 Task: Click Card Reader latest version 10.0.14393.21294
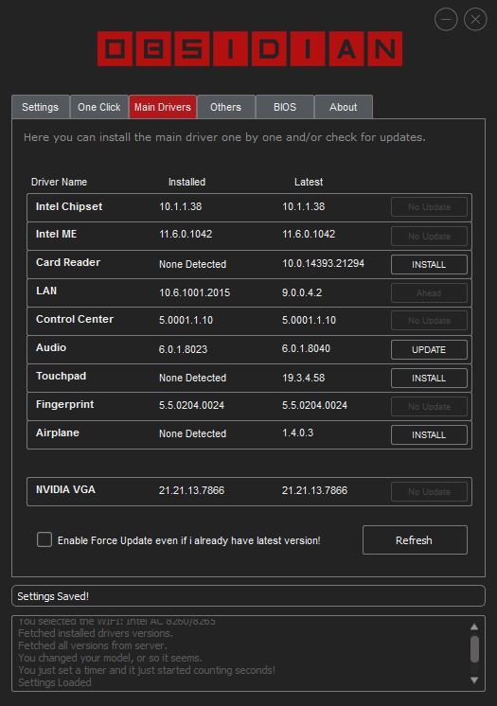click(x=323, y=263)
